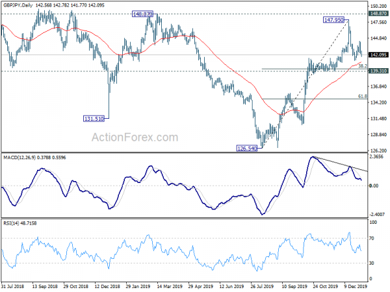Viewport: 390px width, 292px height.
Task: Click the 131.480 price axis value
Action: click(378, 119)
